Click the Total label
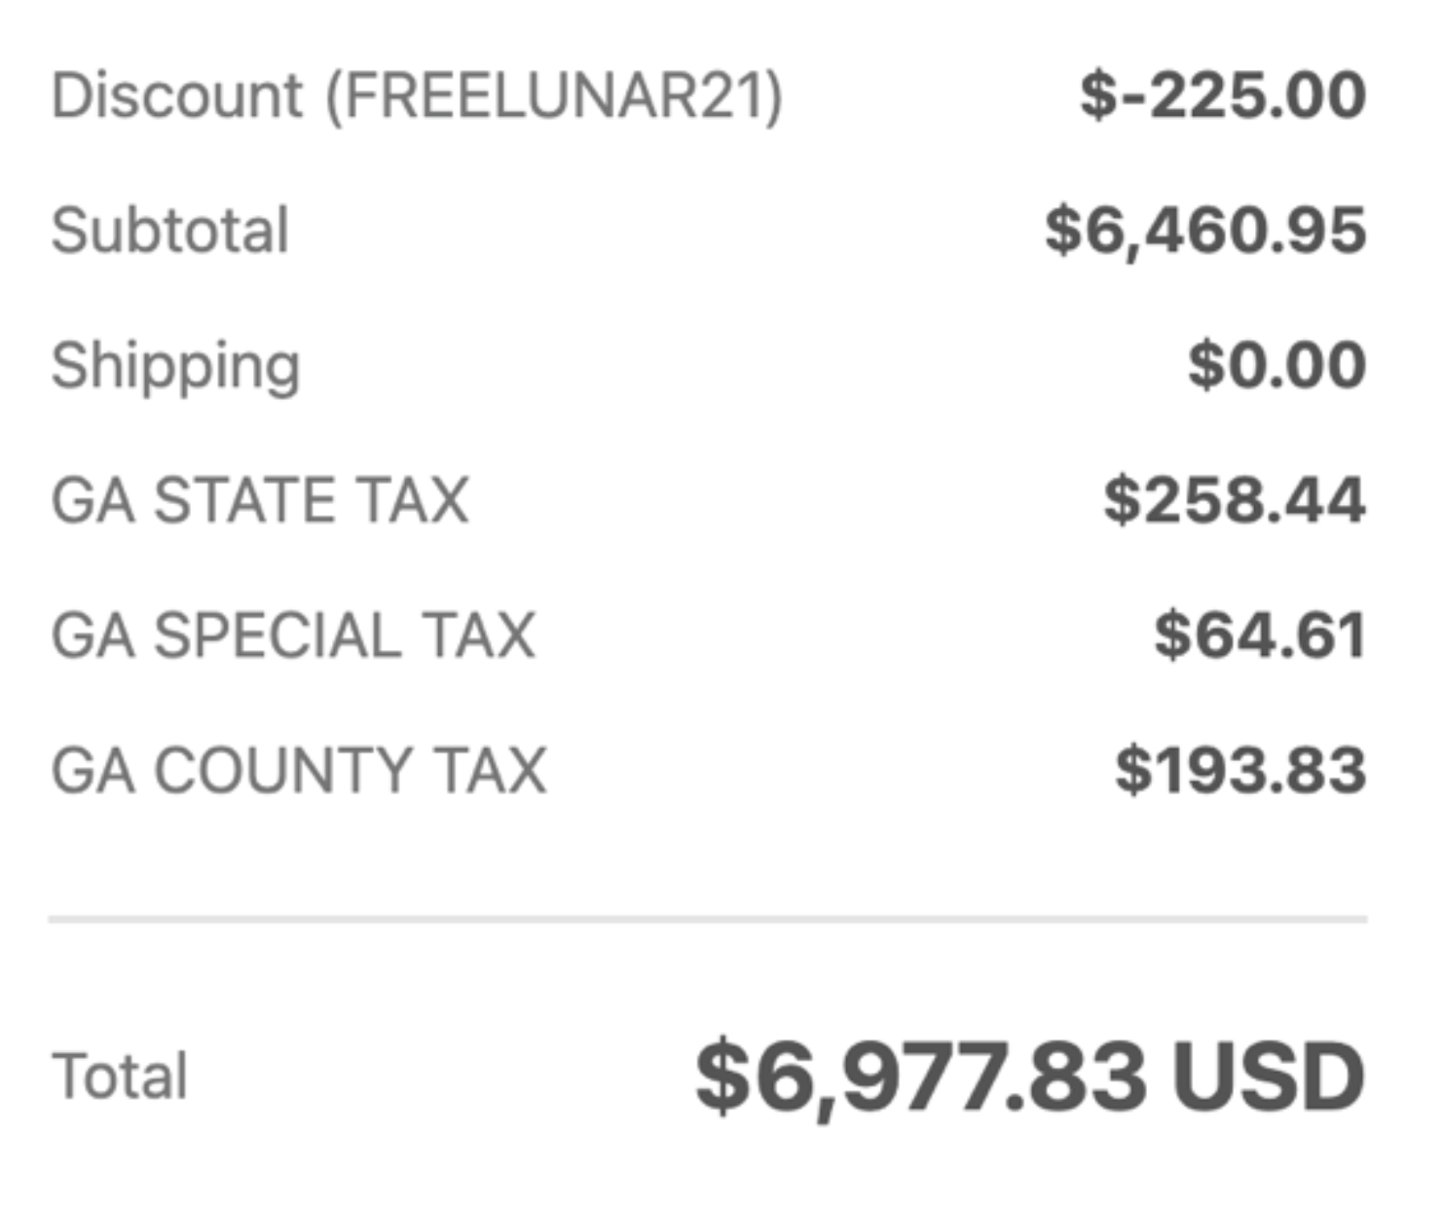 (x=120, y=1077)
